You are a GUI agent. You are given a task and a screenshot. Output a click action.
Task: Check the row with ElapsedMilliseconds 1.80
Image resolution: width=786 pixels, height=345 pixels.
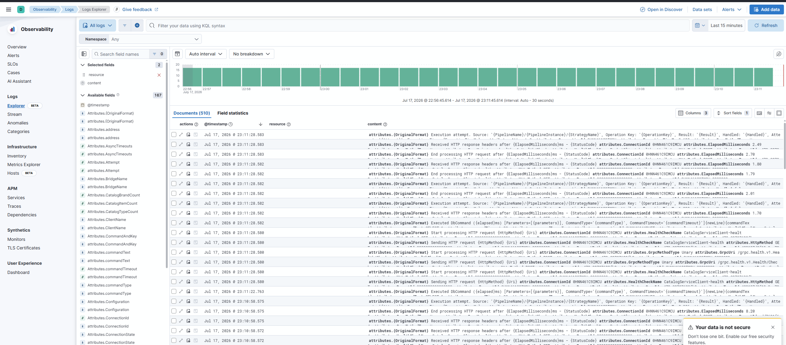coord(174,164)
